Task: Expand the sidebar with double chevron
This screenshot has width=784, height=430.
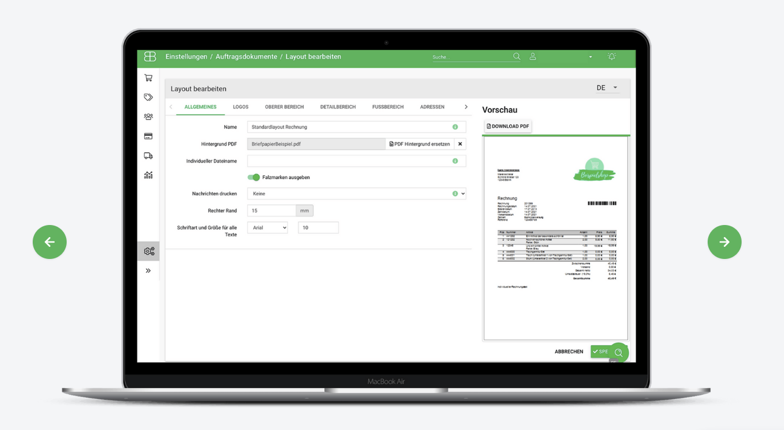Action: (148, 270)
